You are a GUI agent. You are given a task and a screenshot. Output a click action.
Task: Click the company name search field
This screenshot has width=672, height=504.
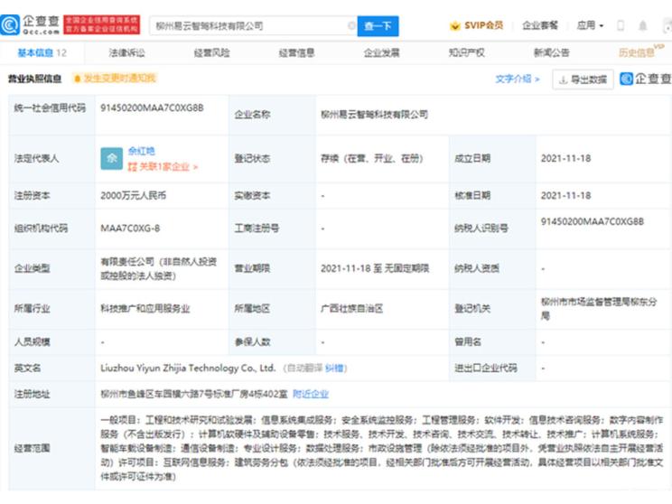tap(251, 26)
